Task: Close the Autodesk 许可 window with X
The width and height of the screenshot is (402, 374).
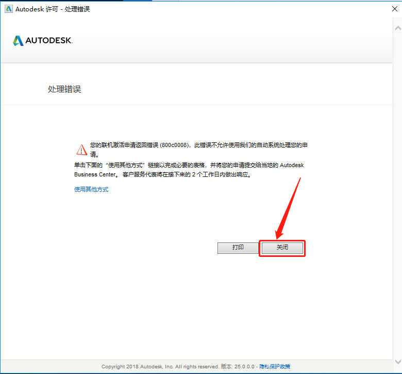Action: [395, 9]
